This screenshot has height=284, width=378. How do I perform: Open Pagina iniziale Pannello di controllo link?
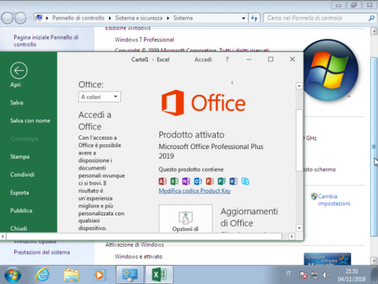(x=46, y=41)
